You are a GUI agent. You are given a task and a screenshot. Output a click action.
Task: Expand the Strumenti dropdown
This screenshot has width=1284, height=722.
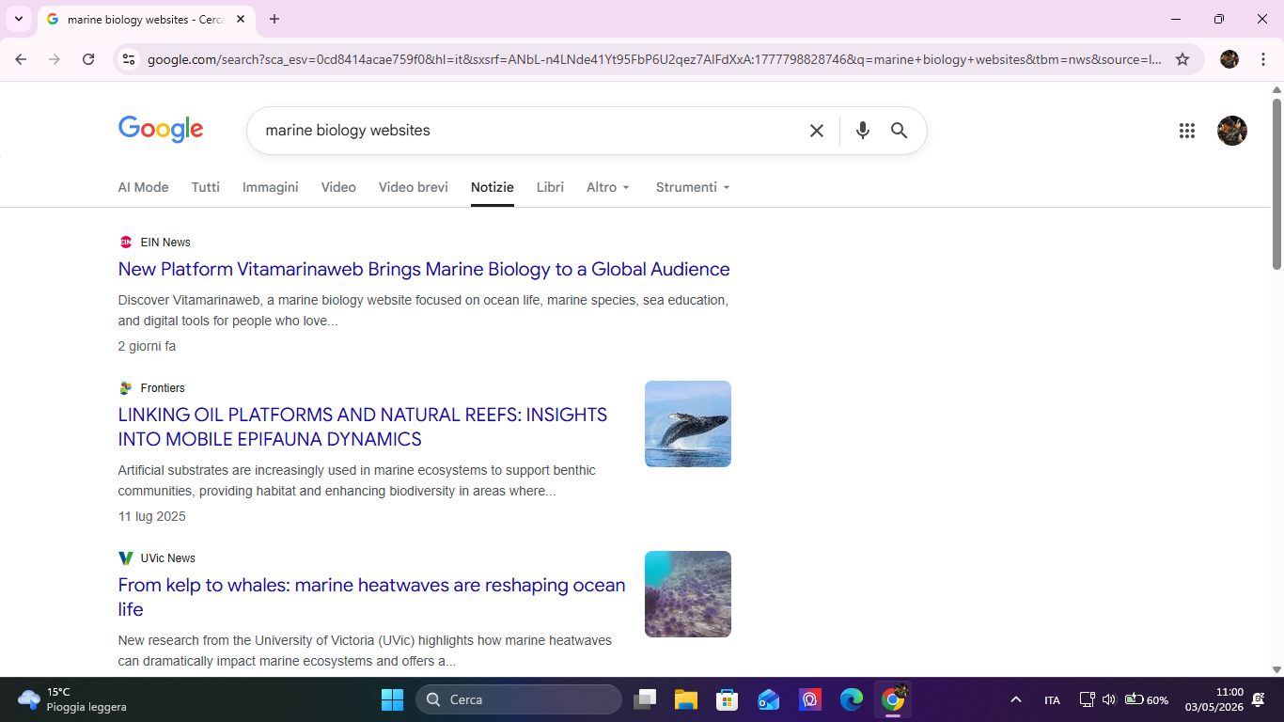pyautogui.click(x=693, y=187)
